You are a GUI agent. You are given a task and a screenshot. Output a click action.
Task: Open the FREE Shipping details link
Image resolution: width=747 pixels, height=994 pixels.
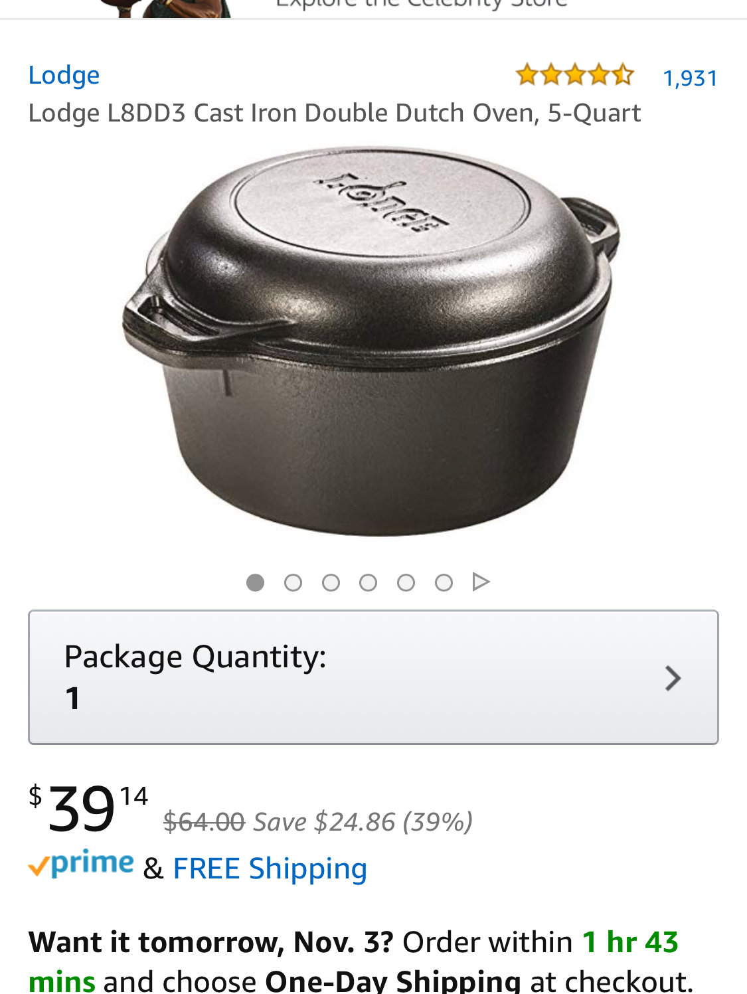270,869
